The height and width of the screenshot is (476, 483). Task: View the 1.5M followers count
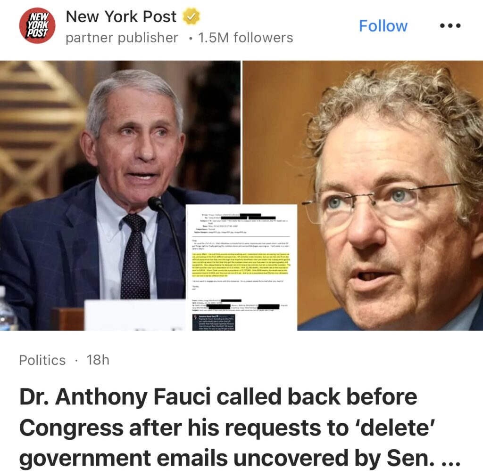[245, 38]
